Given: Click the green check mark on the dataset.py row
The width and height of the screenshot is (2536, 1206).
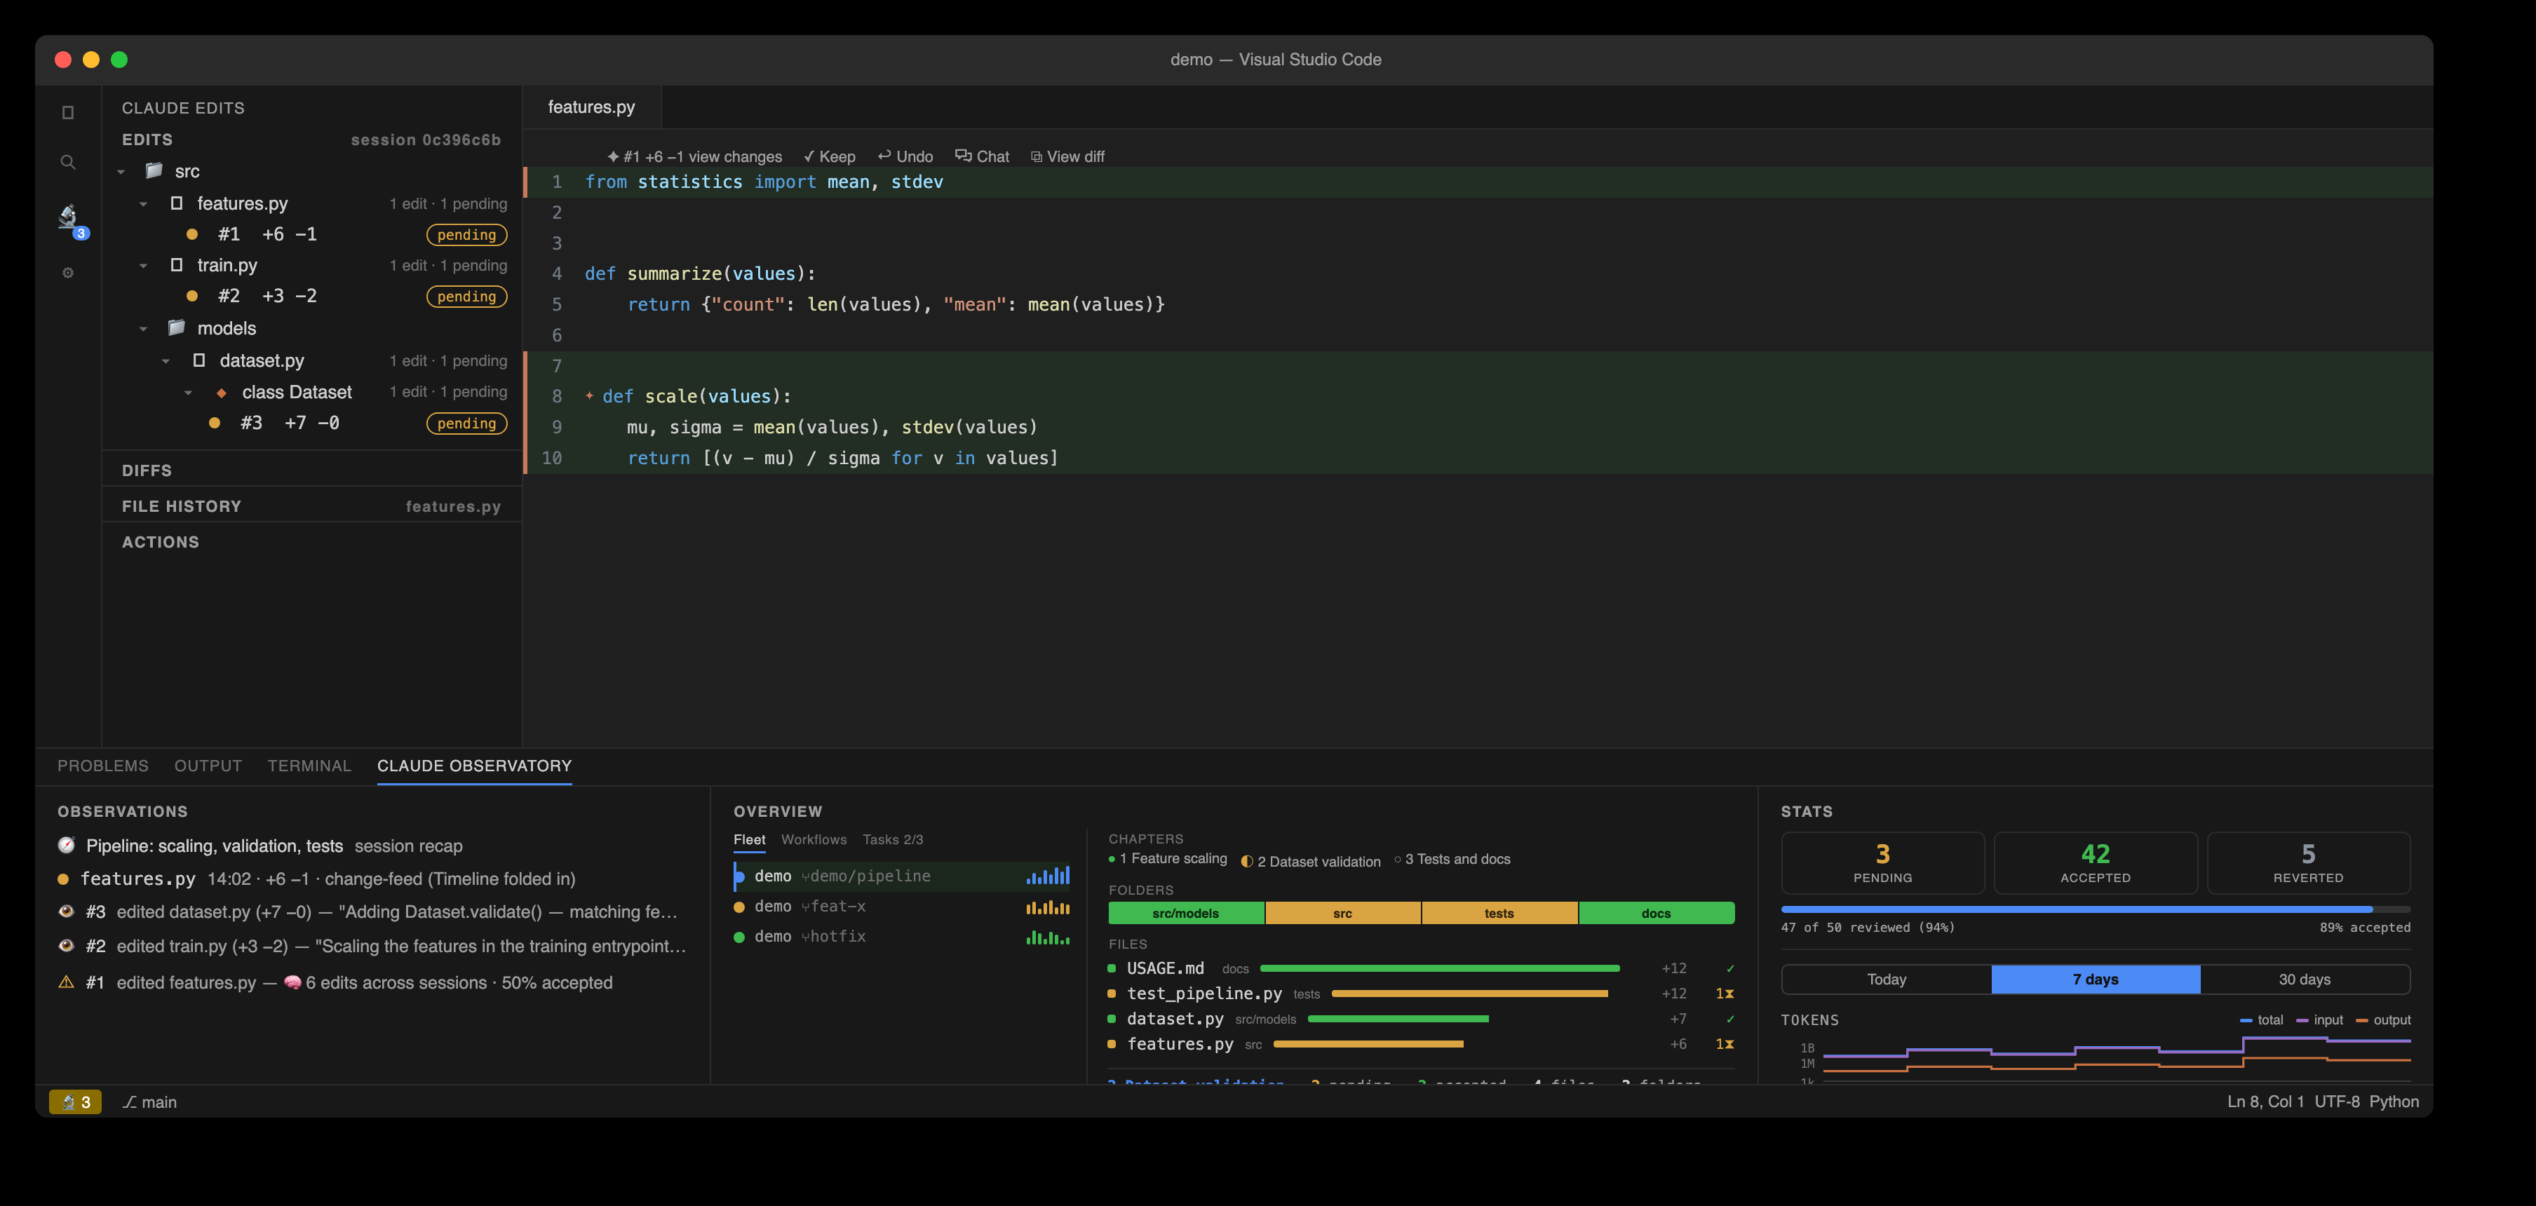Looking at the screenshot, I should (1729, 1019).
